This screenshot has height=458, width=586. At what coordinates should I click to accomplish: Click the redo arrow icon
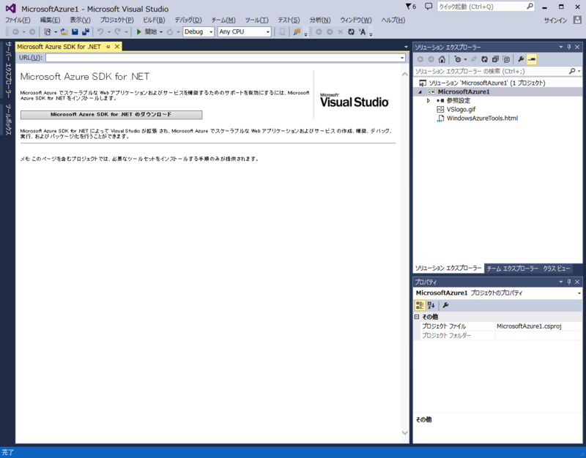[x=117, y=31]
